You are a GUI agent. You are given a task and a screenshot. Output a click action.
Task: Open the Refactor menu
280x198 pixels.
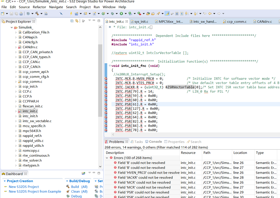[x=39, y=7]
